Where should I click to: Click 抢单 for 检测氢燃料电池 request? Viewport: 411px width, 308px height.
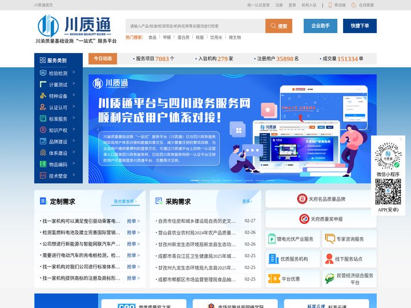(x=133, y=232)
